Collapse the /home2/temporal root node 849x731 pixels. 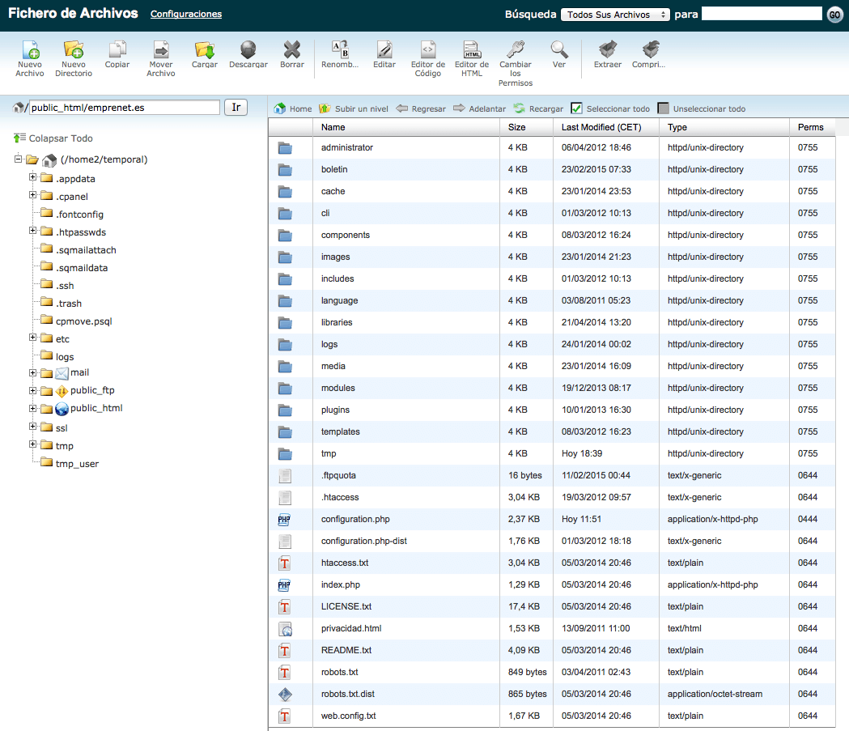tap(18, 159)
